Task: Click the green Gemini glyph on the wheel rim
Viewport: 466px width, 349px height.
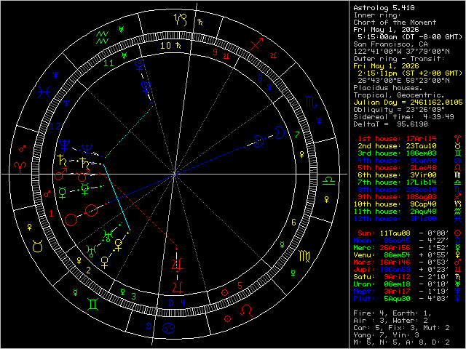Action: click(x=93, y=305)
